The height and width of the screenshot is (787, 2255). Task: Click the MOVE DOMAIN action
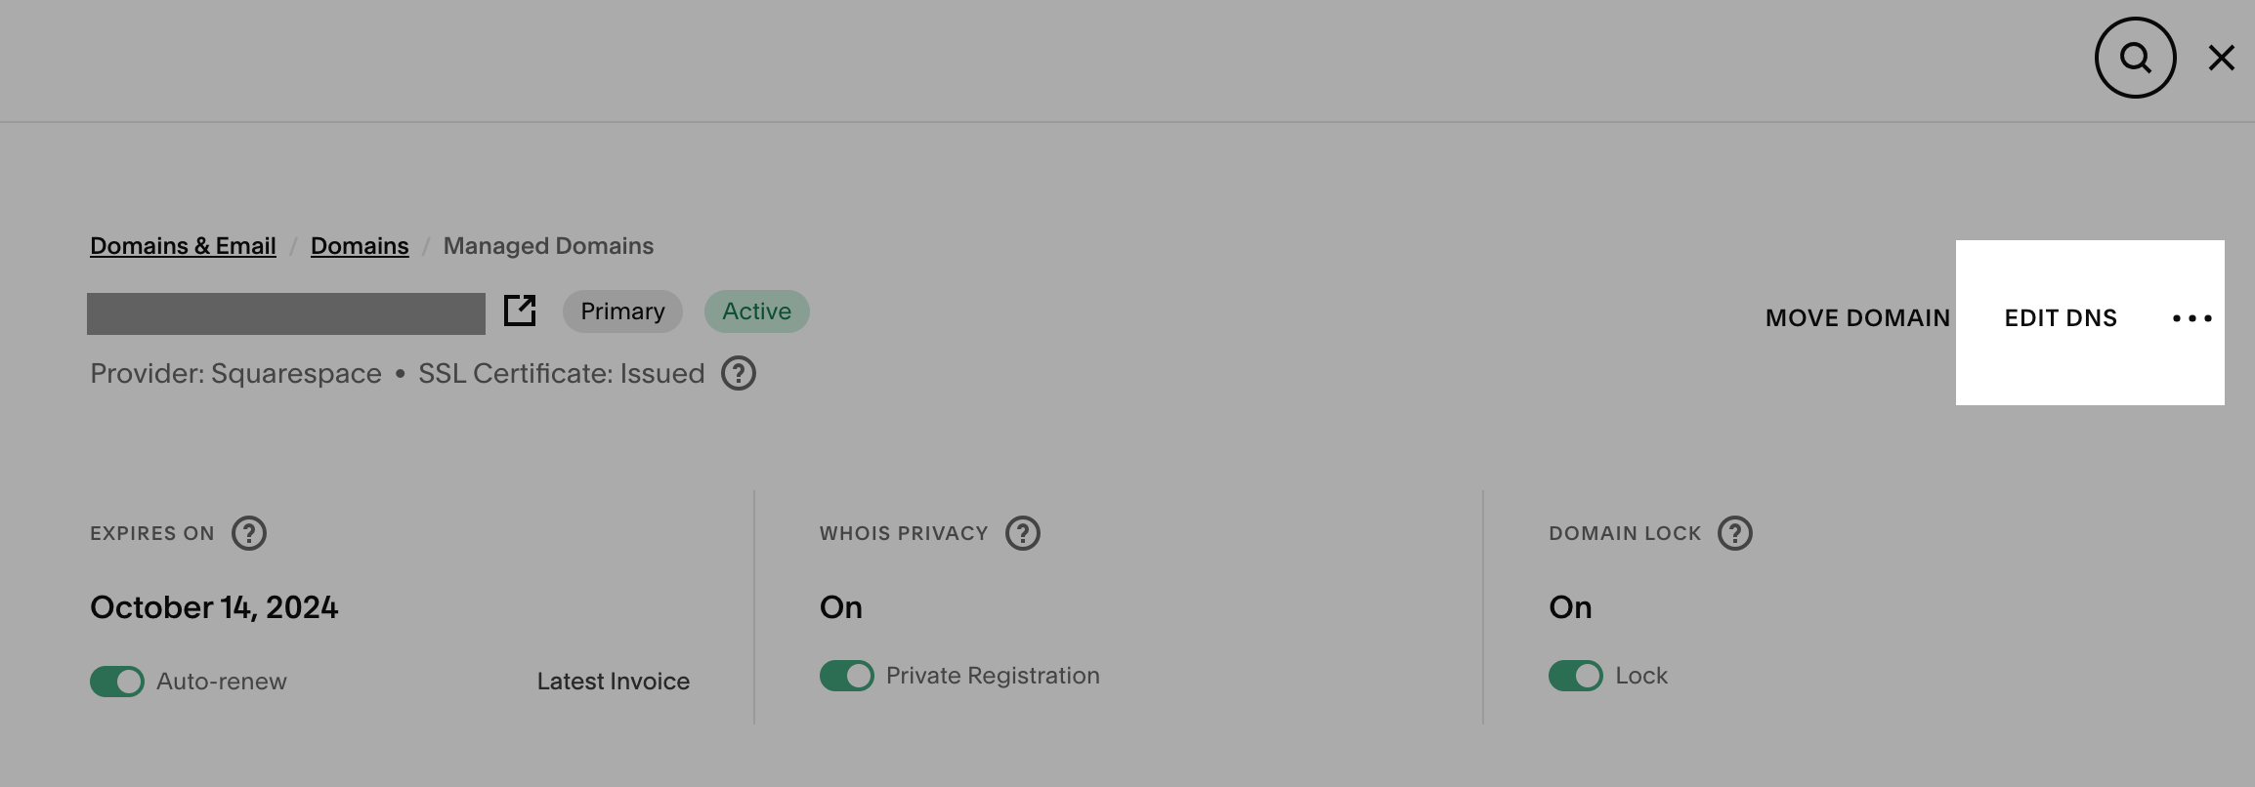tap(1857, 318)
